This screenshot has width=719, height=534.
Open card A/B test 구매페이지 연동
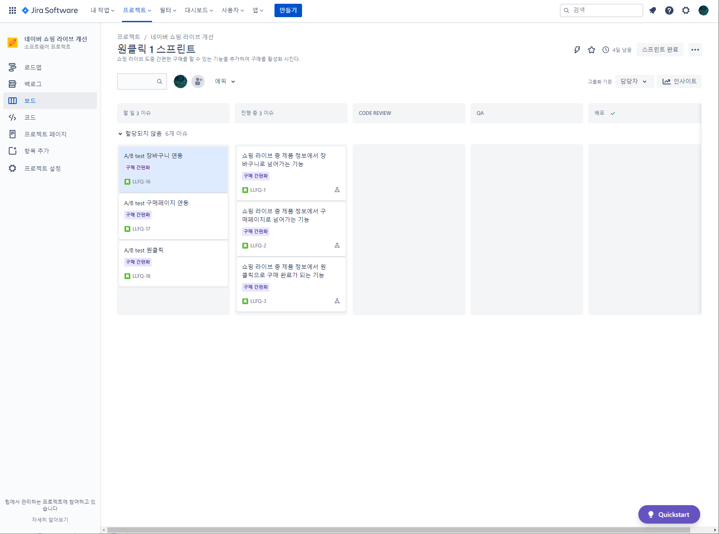click(x=173, y=216)
